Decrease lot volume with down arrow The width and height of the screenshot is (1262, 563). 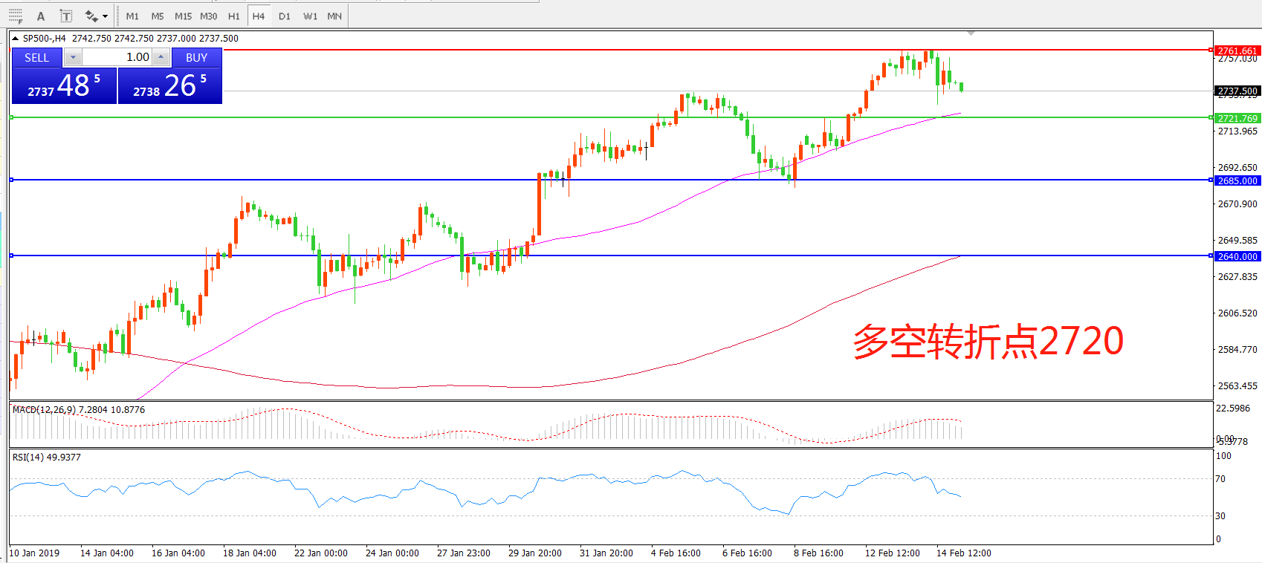(73, 57)
